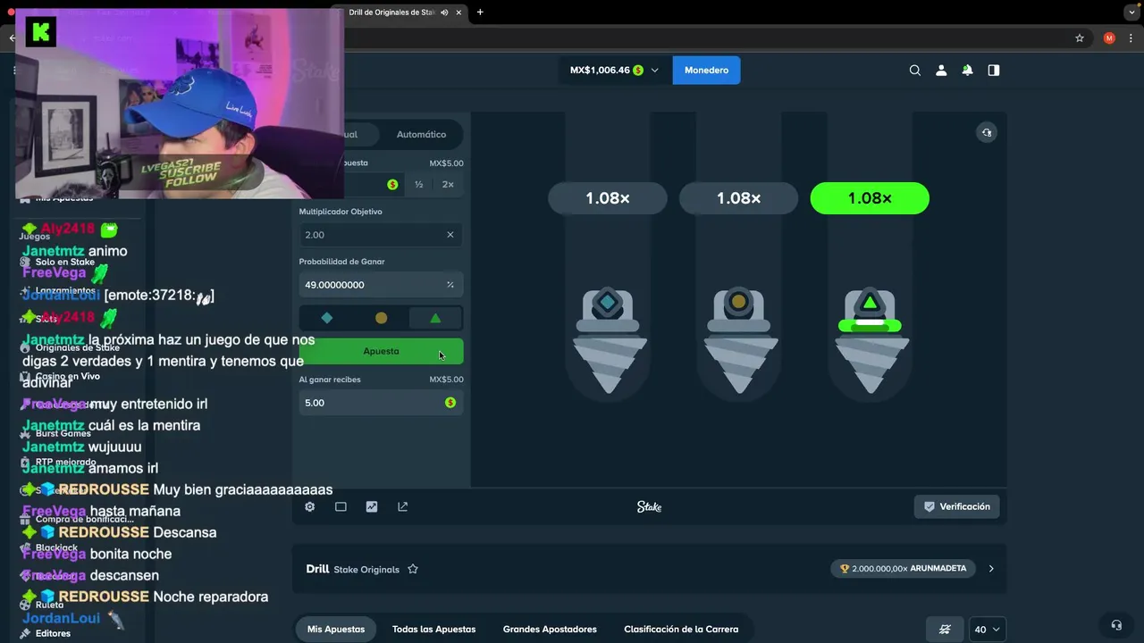Click the highlighted triangle drill machine

[x=870, y=341]
